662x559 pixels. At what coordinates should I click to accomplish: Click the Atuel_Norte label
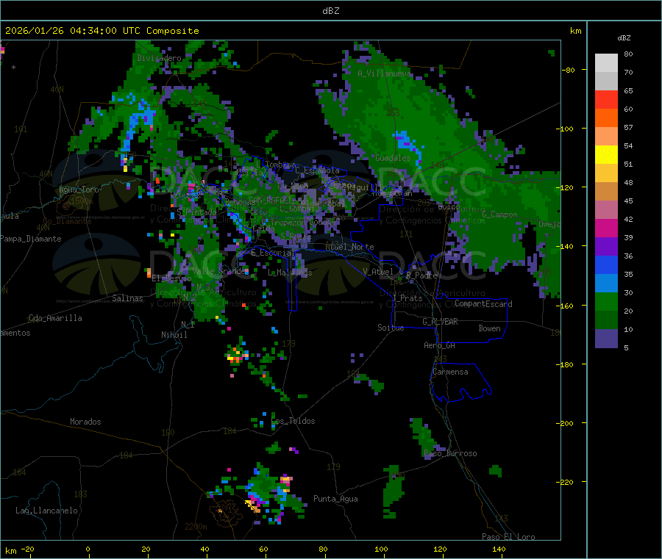click(x=349, y=247)
